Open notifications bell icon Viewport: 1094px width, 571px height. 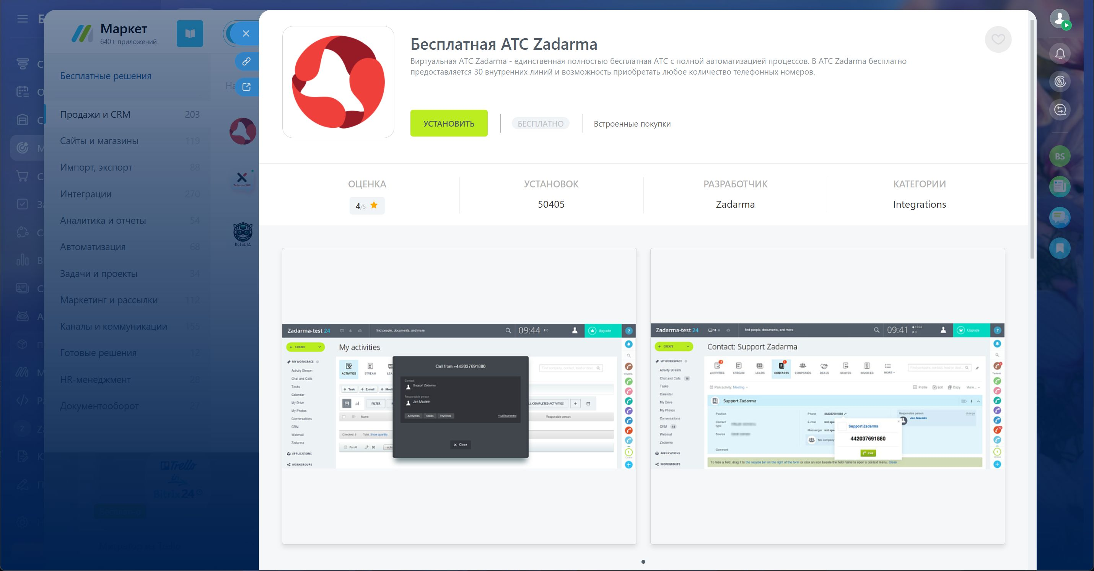(x=1060, y=54)
